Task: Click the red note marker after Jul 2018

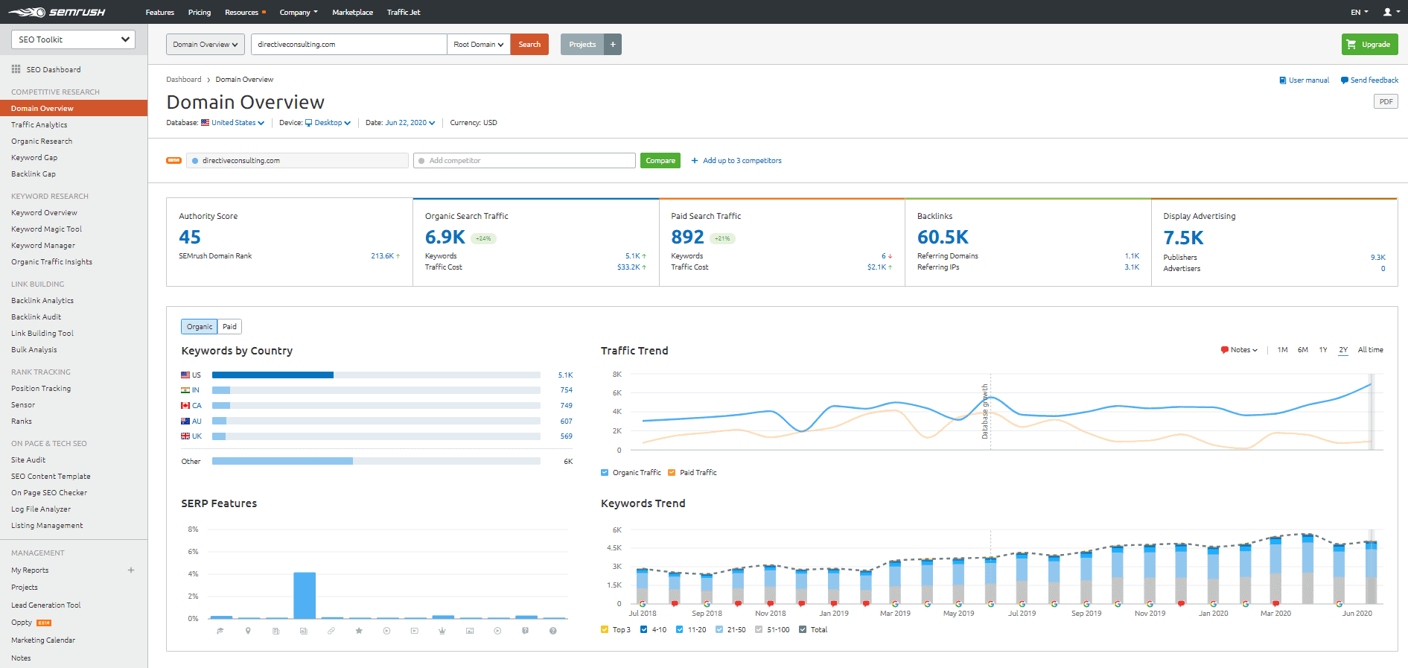Action: coord(675,604)
